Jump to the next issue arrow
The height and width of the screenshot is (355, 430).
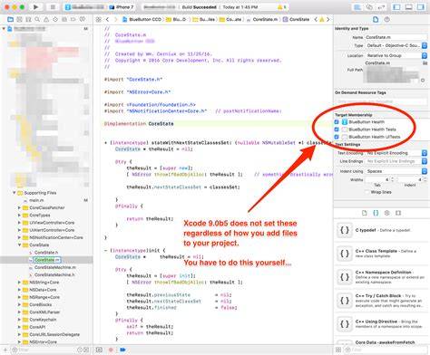pyautogui.click(x=328, y=19)
